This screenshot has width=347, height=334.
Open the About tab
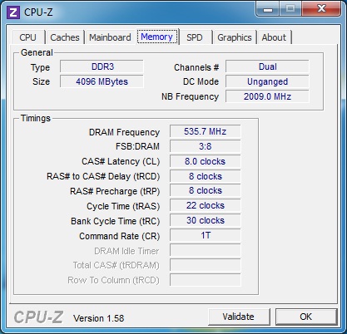(x=274, y=37)
